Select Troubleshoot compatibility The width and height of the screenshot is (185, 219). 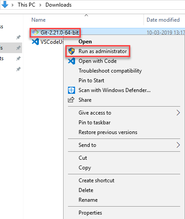tap(110, 71)
